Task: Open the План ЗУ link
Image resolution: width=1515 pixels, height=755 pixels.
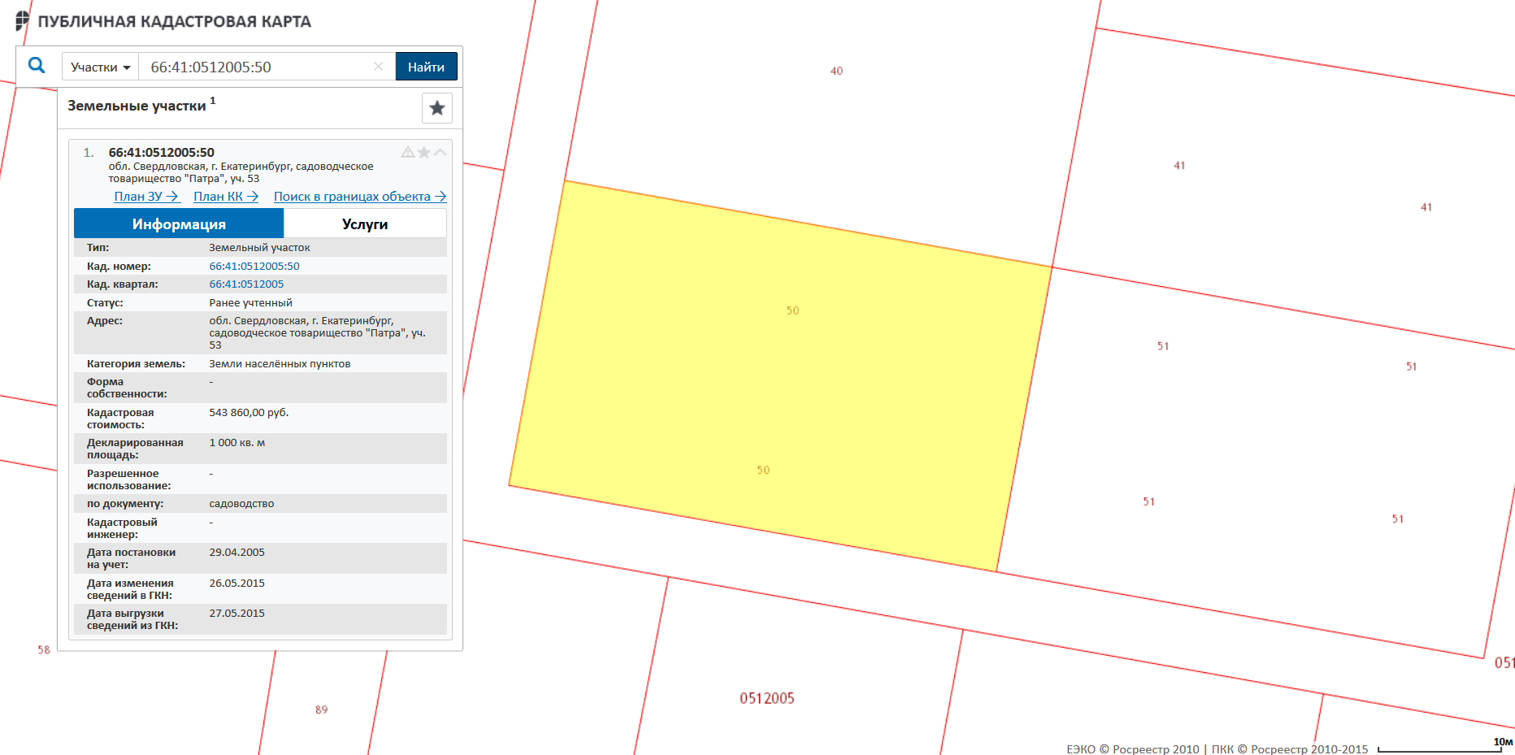Action: click(x=145, y=197)
